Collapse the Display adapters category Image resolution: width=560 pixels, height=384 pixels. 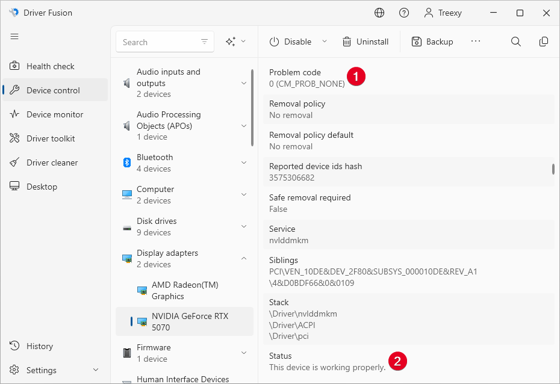click(244, 258)
